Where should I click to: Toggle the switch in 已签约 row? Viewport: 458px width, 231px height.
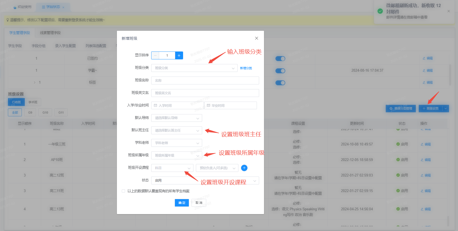coord(280,59)
